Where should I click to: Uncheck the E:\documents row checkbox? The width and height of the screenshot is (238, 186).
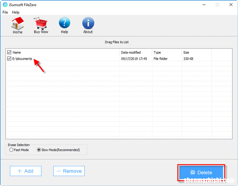(x=9, y=59)
